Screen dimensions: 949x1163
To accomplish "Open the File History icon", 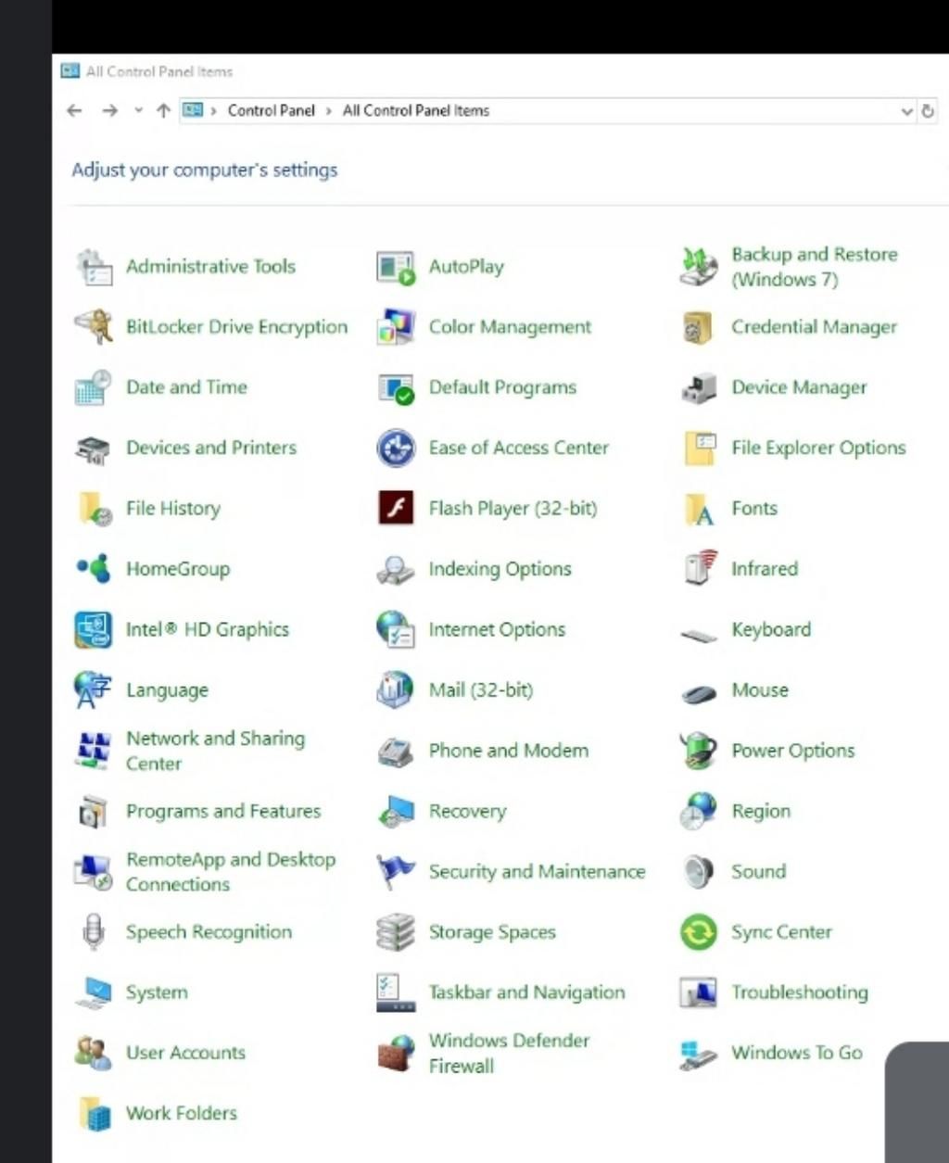I will click(x=95, y=509).
